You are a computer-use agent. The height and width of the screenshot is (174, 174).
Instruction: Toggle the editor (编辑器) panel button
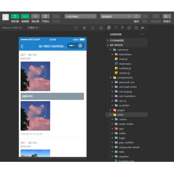coord(25,16)
